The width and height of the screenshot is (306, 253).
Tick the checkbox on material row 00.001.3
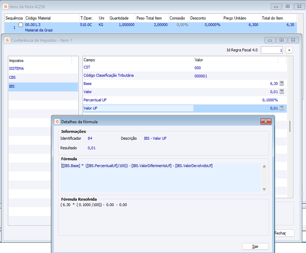[20, 25]
